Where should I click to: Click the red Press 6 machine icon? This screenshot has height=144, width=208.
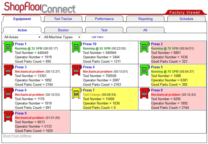click(x=9, y=93)
